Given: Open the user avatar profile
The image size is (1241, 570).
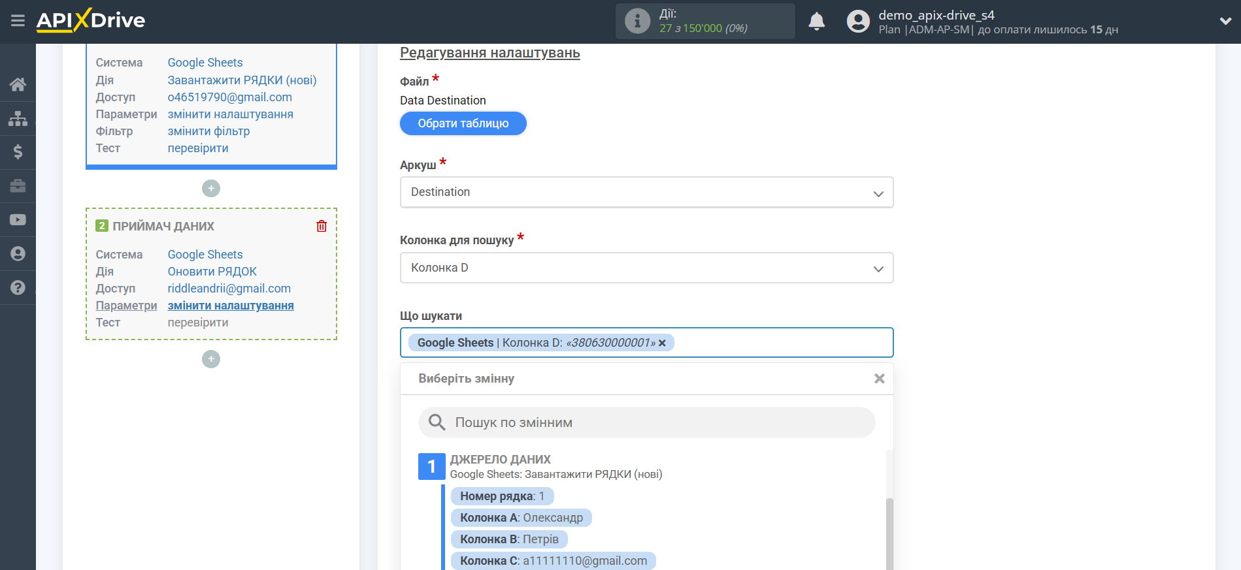Looking at the screenshot, I should click(858, 22).
